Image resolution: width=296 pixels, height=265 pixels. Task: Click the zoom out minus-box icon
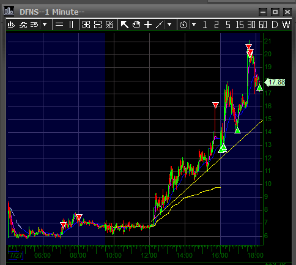pyautogui.click(x=98, y=25)
